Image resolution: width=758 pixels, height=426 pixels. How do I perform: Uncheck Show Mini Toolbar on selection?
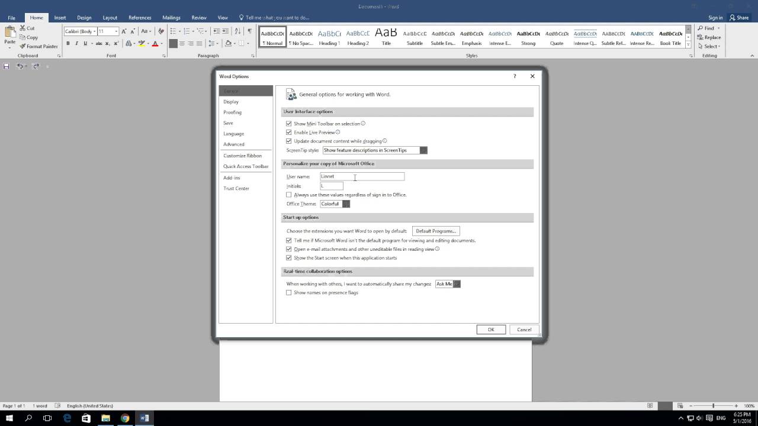coord(289,124)
